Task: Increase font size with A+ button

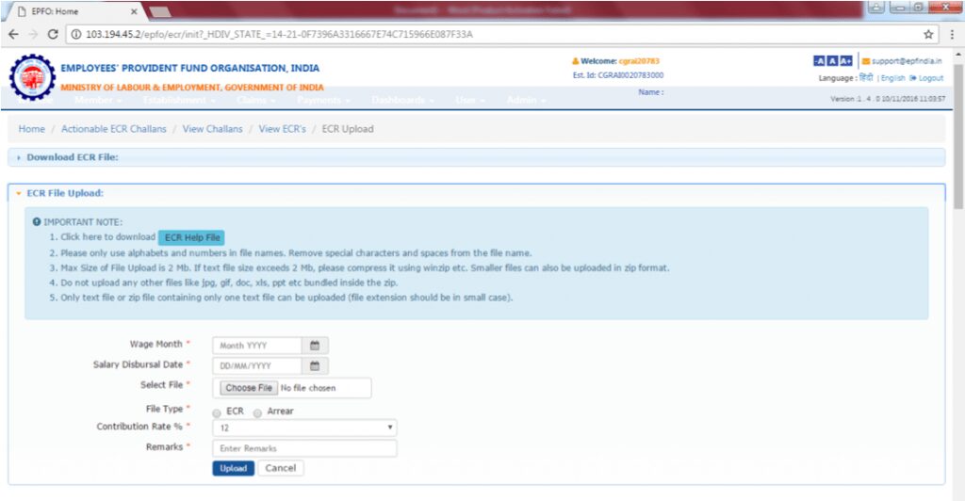Action: pyautogui.click(x=846, y=61)
